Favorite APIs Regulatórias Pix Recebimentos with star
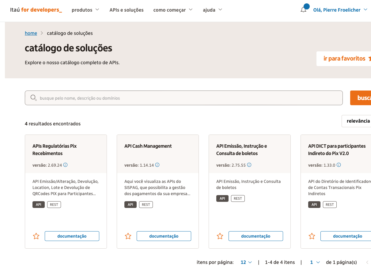This screenshot has height=274, width=371. [x=36, y=236]
